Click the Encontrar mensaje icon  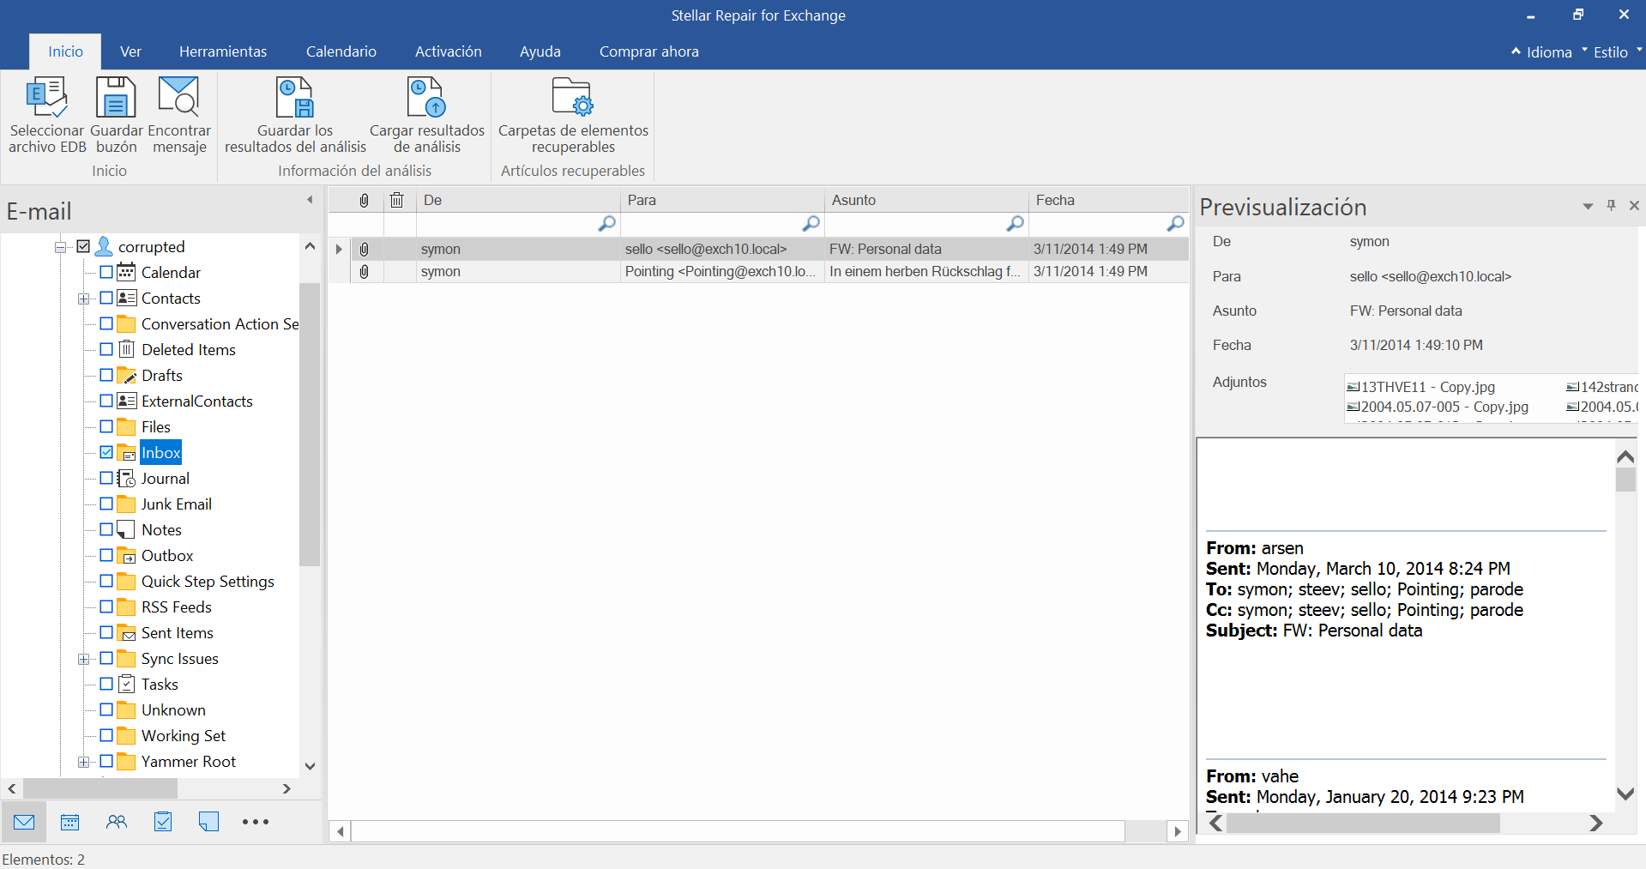[x=178, y=97]
